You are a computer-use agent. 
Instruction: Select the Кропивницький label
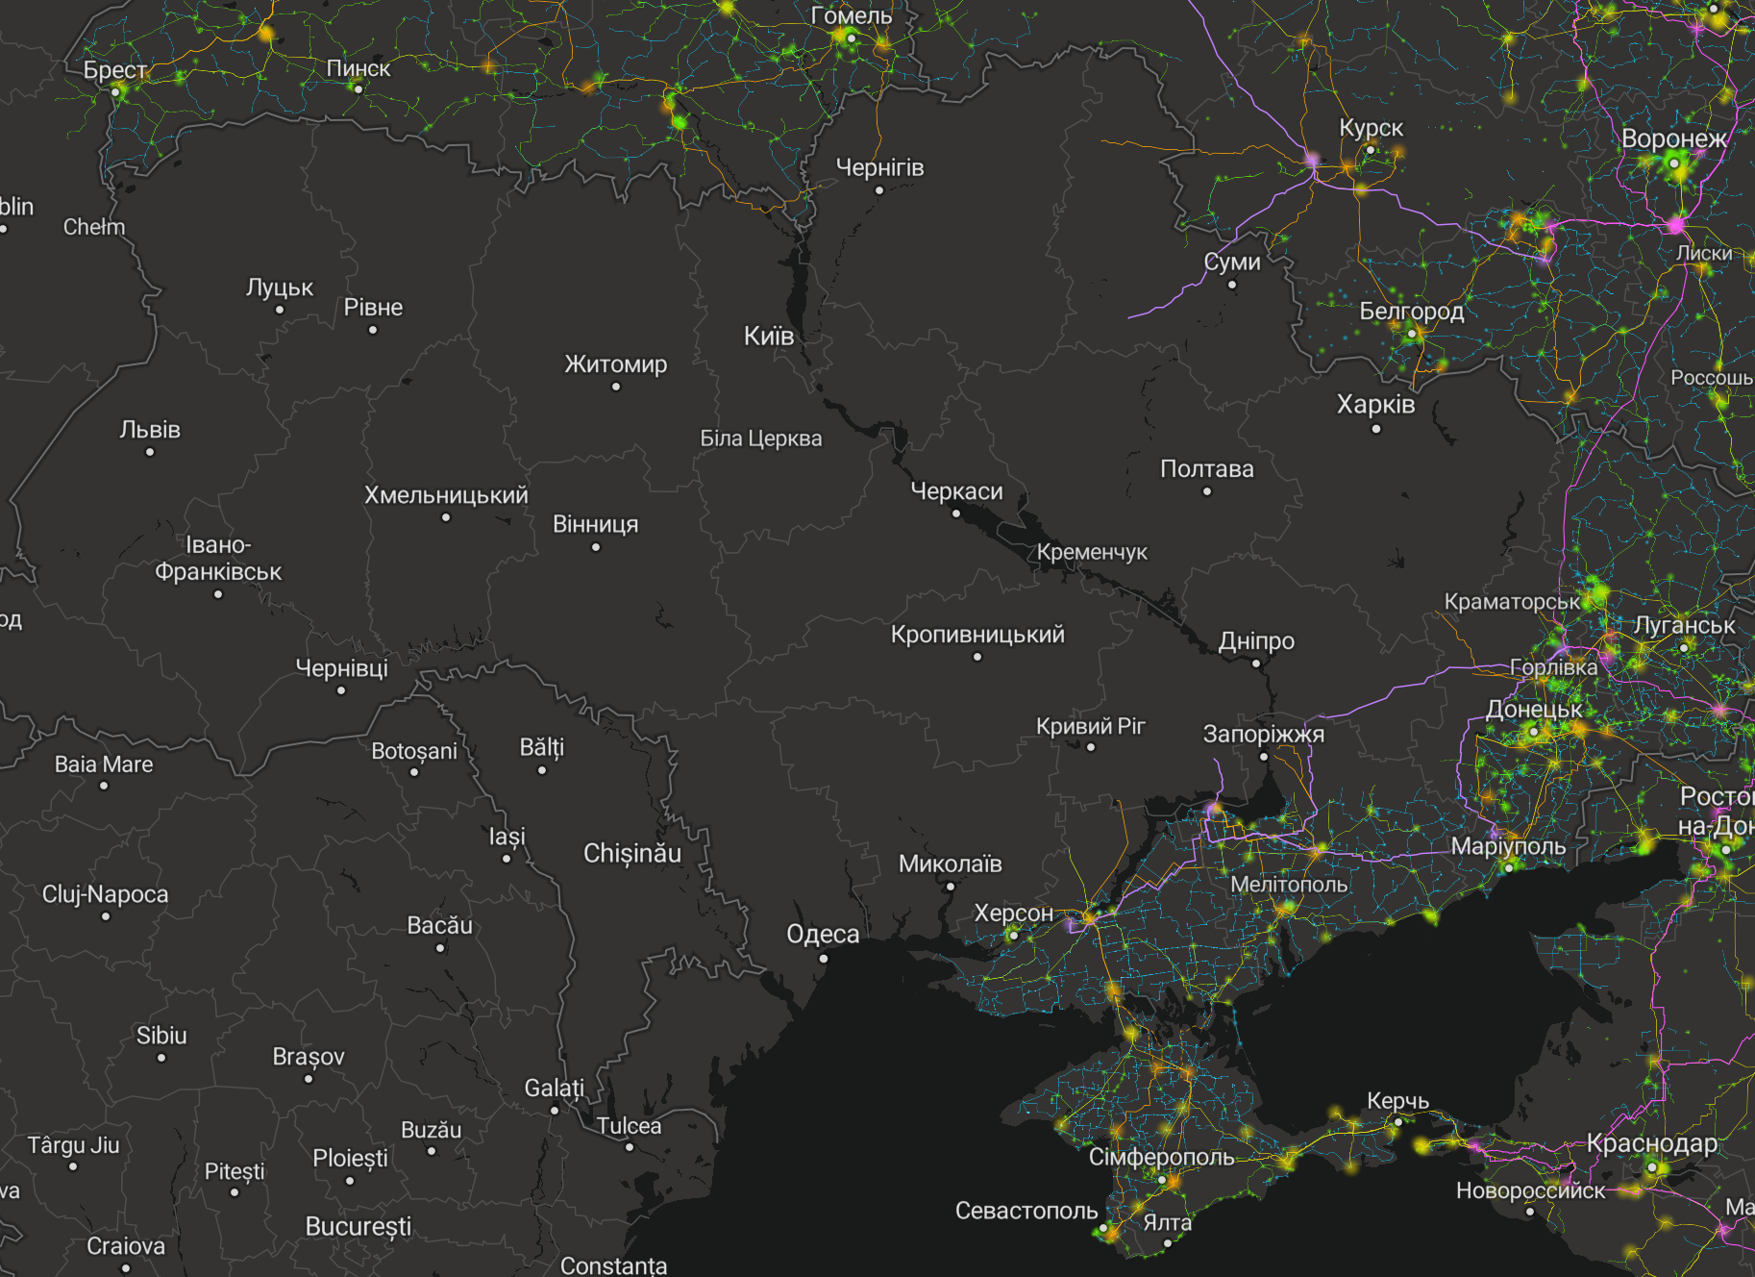(x=977, y=635)
